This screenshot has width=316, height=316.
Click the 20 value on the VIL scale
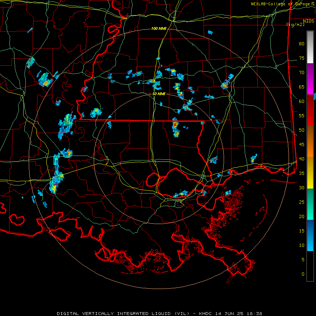coord(302,216)
